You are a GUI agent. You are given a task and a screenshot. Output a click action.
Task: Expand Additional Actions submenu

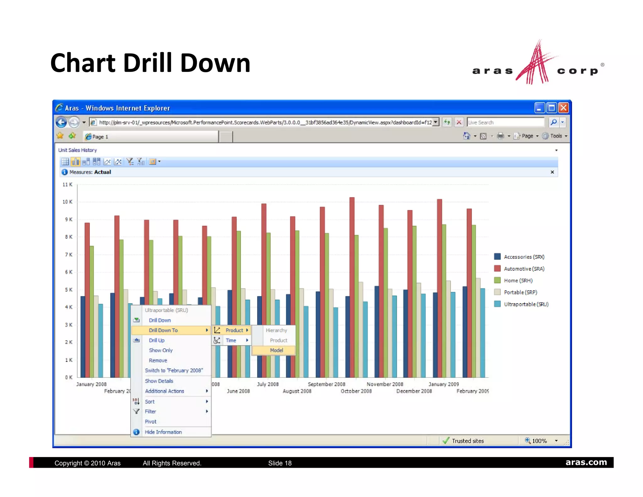(x=171, y=391)
